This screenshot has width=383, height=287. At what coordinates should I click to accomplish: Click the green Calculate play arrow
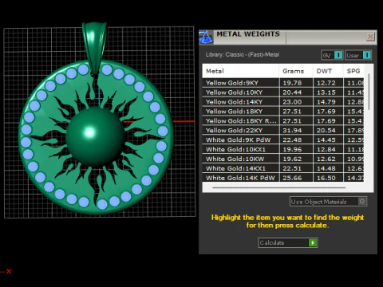(313, 242)
